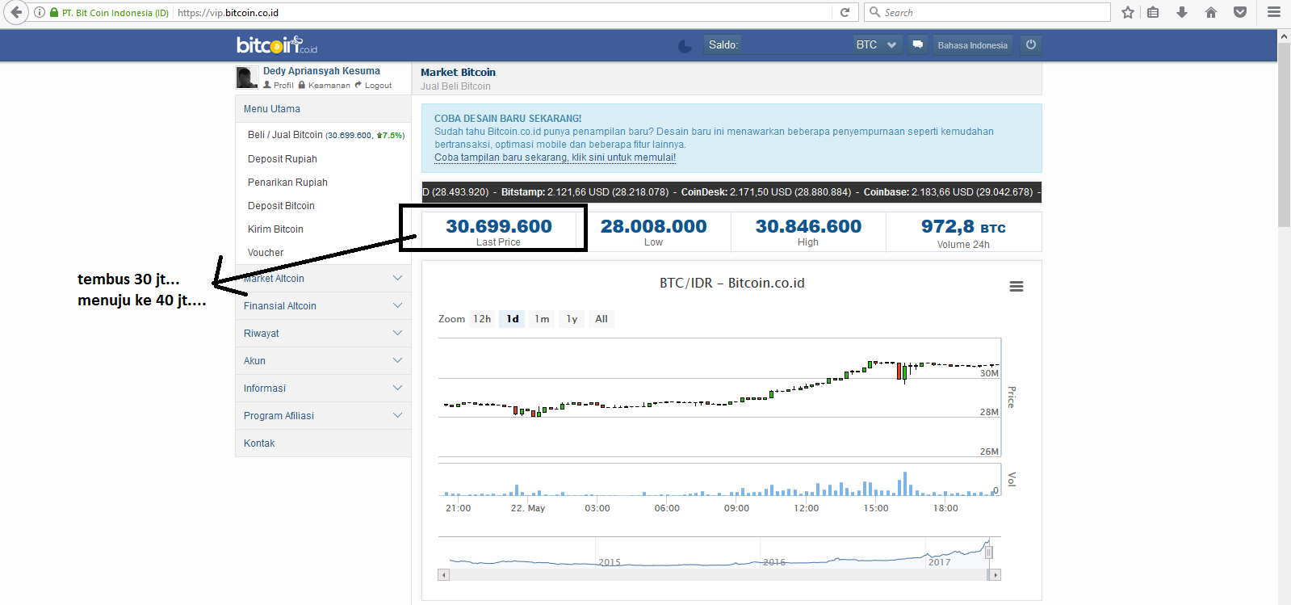Viewport: 1291px width, 605px height.
Task: Bookmark this page with the star icon
Action: [x=1128, y=12]
